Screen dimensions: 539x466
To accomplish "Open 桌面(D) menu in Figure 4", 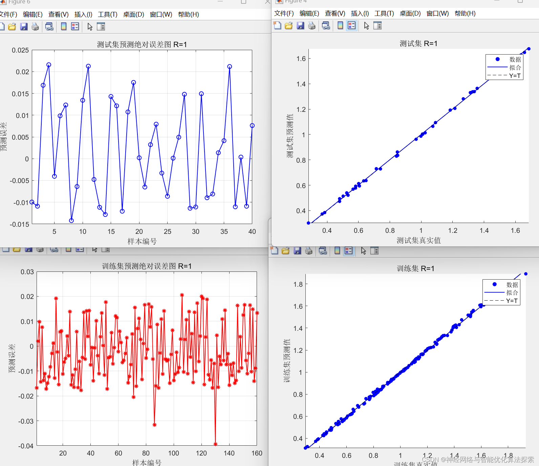I will [410, 14].
